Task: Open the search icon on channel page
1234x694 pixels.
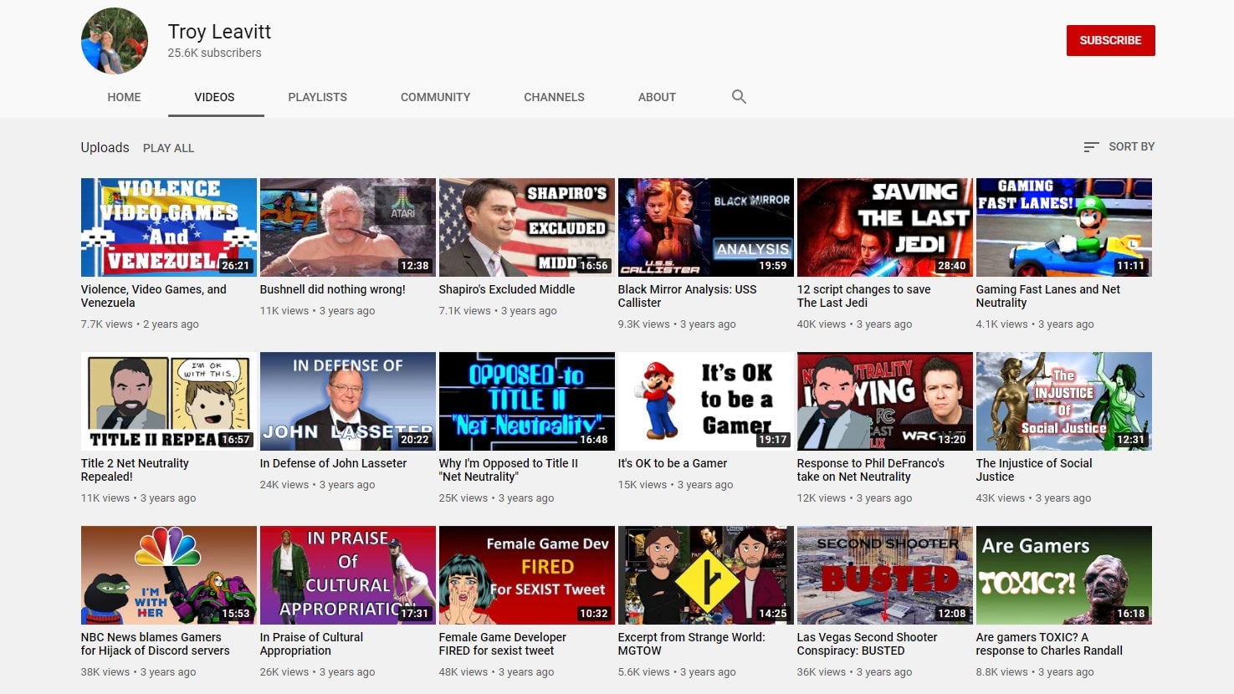Action: point(739,96)
